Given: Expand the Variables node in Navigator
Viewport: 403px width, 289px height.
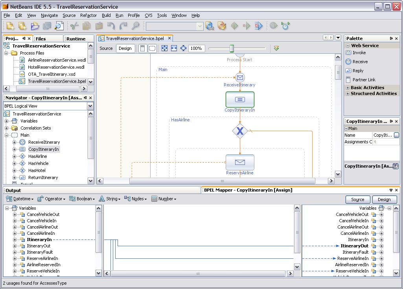Looking at the screenshot, I should coord(7,121).
